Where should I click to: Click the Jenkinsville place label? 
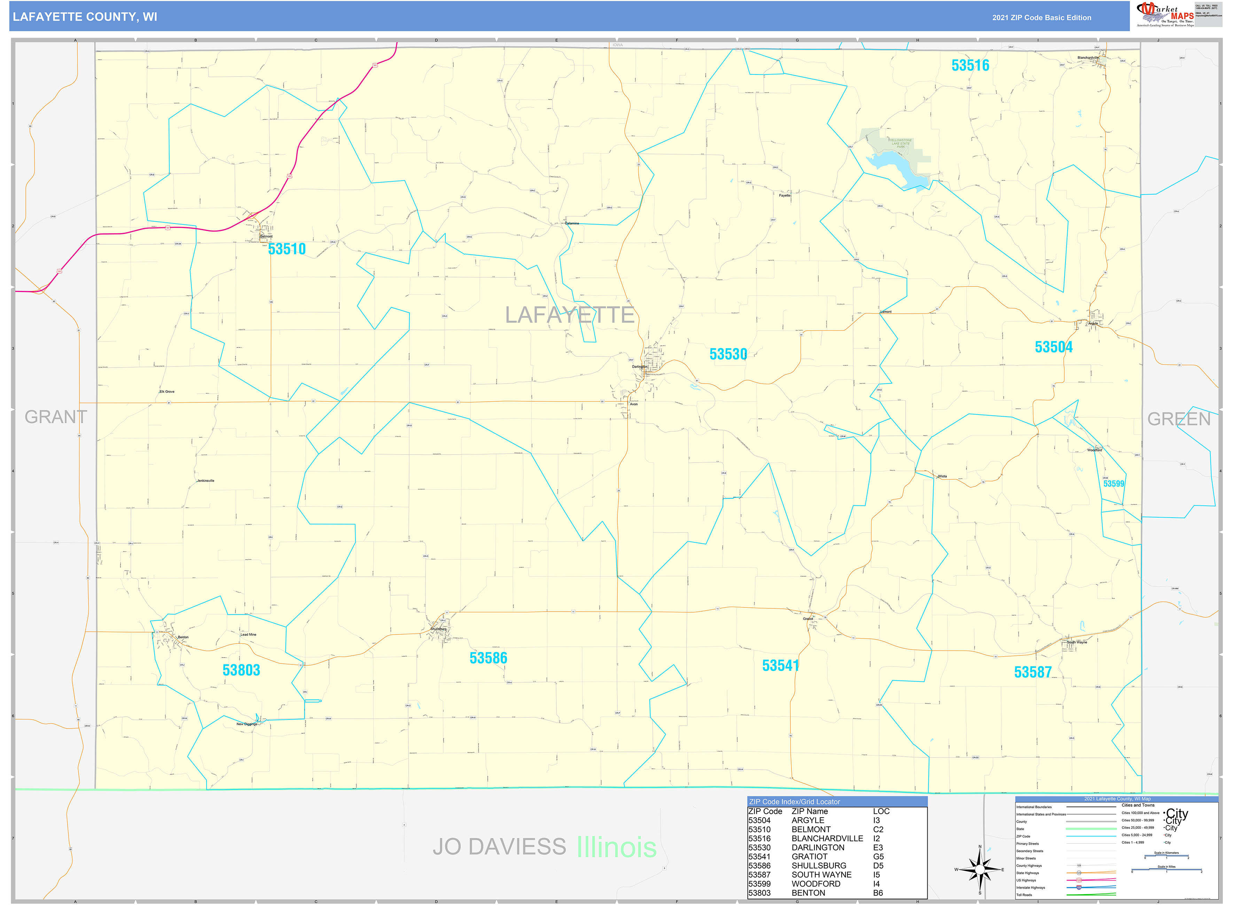click(x=205, y=480)
